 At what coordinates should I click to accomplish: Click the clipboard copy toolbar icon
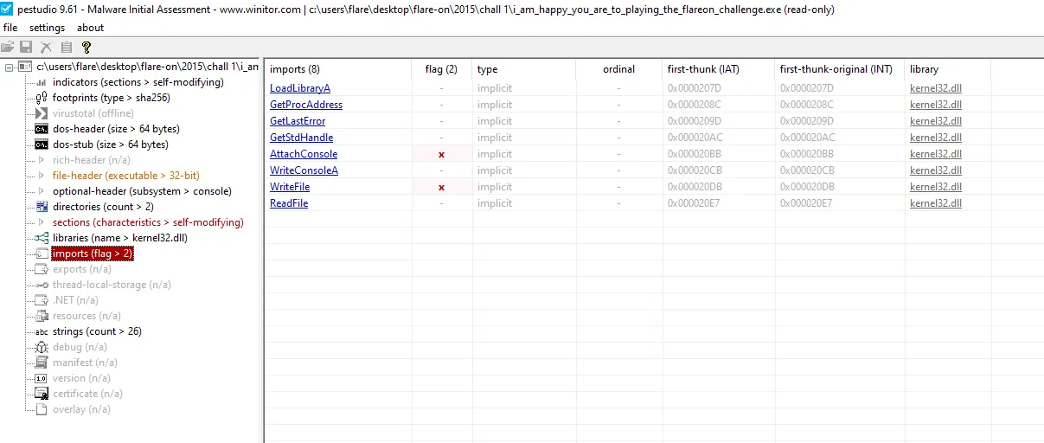tap(66, 47)
